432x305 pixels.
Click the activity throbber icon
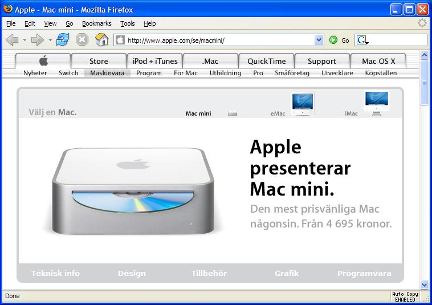[422, 23]
